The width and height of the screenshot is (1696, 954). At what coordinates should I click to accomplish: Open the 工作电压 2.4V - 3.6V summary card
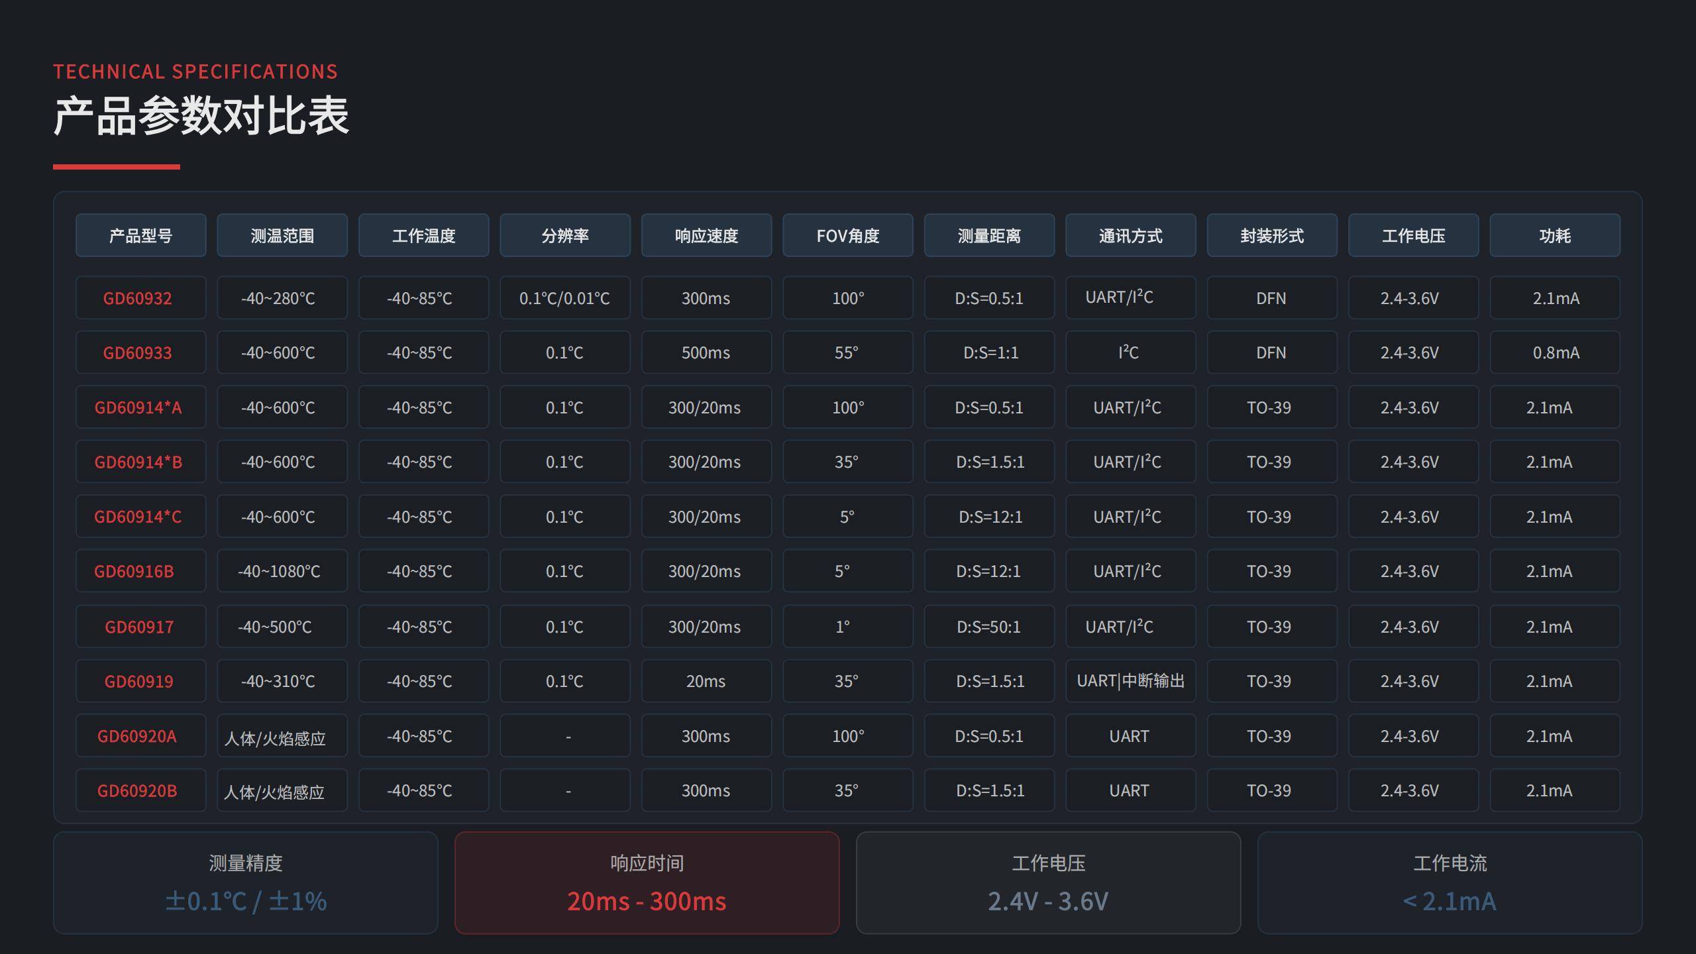coord(1049,883)
